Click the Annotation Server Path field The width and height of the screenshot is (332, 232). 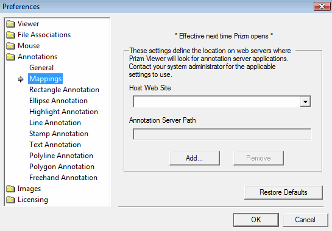click(222, 134)
